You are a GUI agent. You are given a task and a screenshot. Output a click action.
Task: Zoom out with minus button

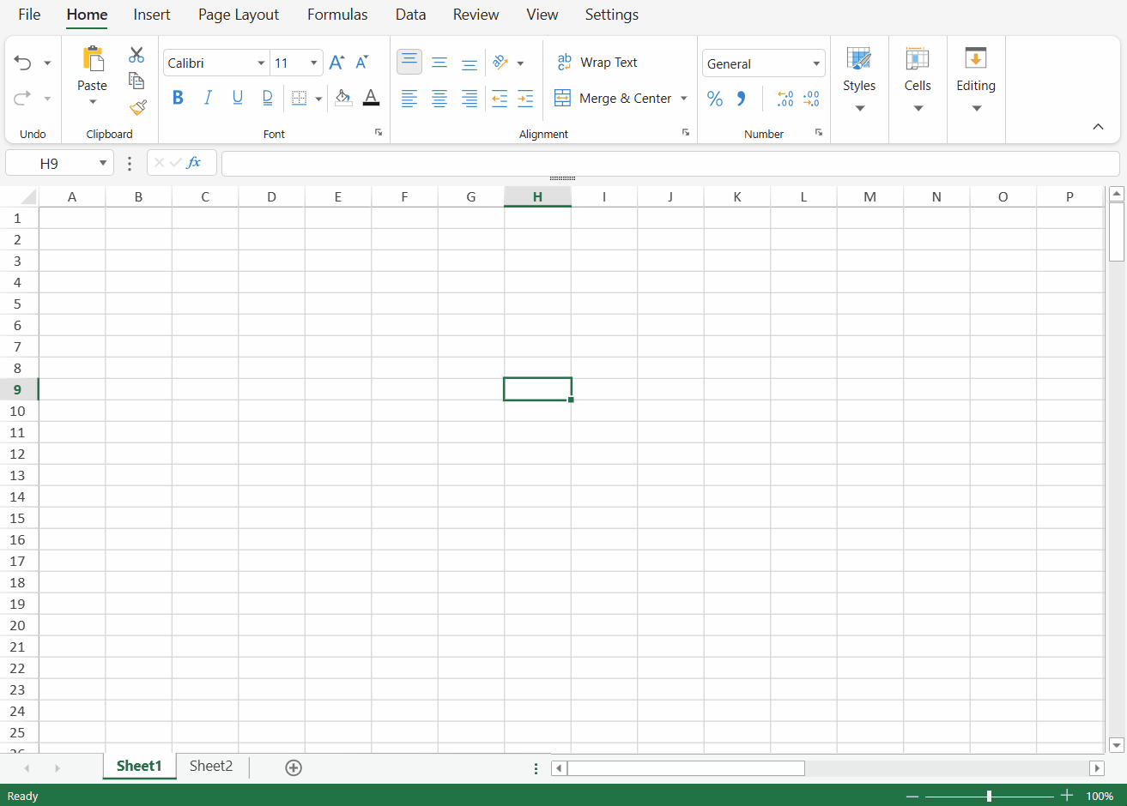(912, 796)
